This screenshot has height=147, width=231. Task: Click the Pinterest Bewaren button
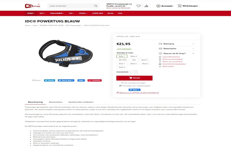95,80
